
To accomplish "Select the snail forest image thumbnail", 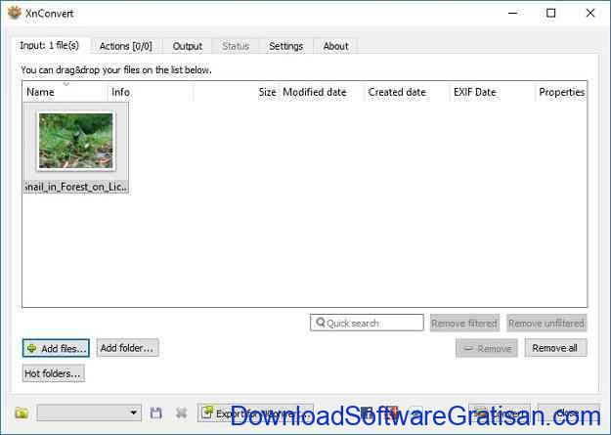I will pos(76,141).
